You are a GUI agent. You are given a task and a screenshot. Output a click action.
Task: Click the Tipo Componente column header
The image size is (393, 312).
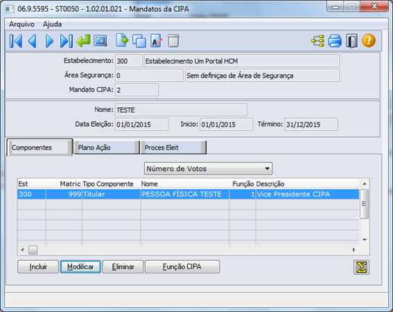tap(112, 184)
